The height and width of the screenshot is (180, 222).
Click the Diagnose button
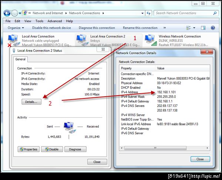point(75,149)
